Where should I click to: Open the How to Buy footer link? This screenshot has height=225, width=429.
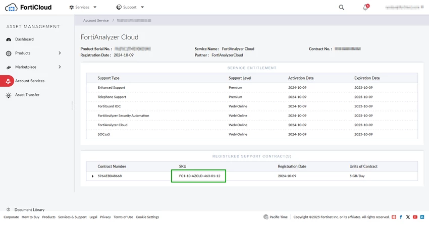coord(30,217)
